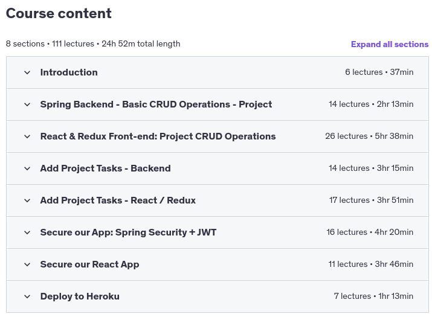The image size is (432, 317).
Task: Expand chevron for Deploy to Heroku
Action: [x=27, y=296]
